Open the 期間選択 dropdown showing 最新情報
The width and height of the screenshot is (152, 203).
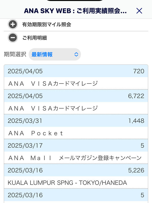click(54, 54)
